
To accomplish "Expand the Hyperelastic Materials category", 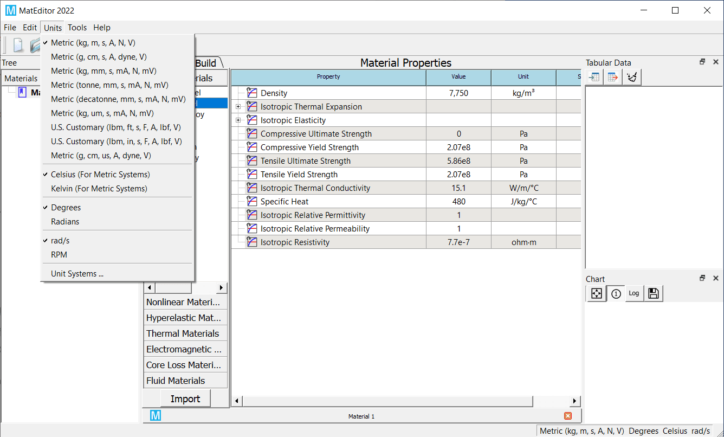I will (x=185, y=318).
